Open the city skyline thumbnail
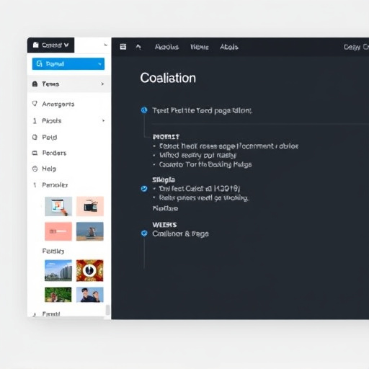Image resolution: width=369 pixels, height=369 pixels. [58, 270]
